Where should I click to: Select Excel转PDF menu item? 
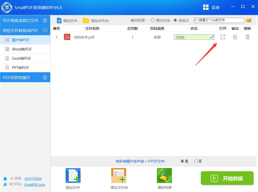coord(25,58)
